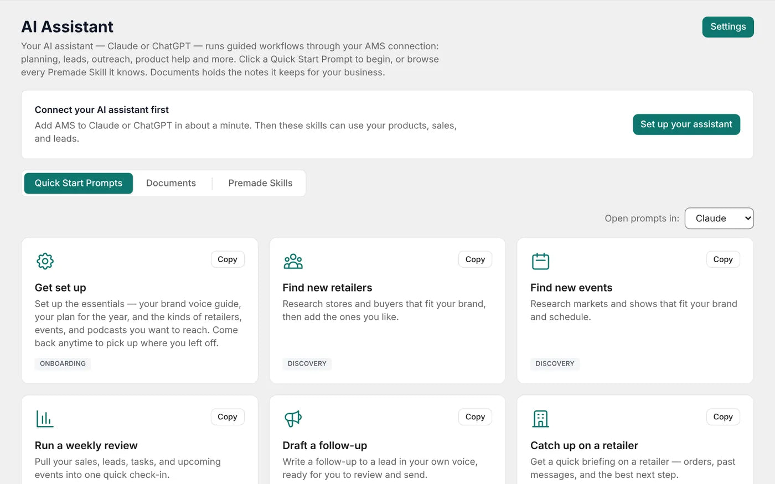Click the people icon on Find new retailers card
775x484 pixels.
[293, 261]
